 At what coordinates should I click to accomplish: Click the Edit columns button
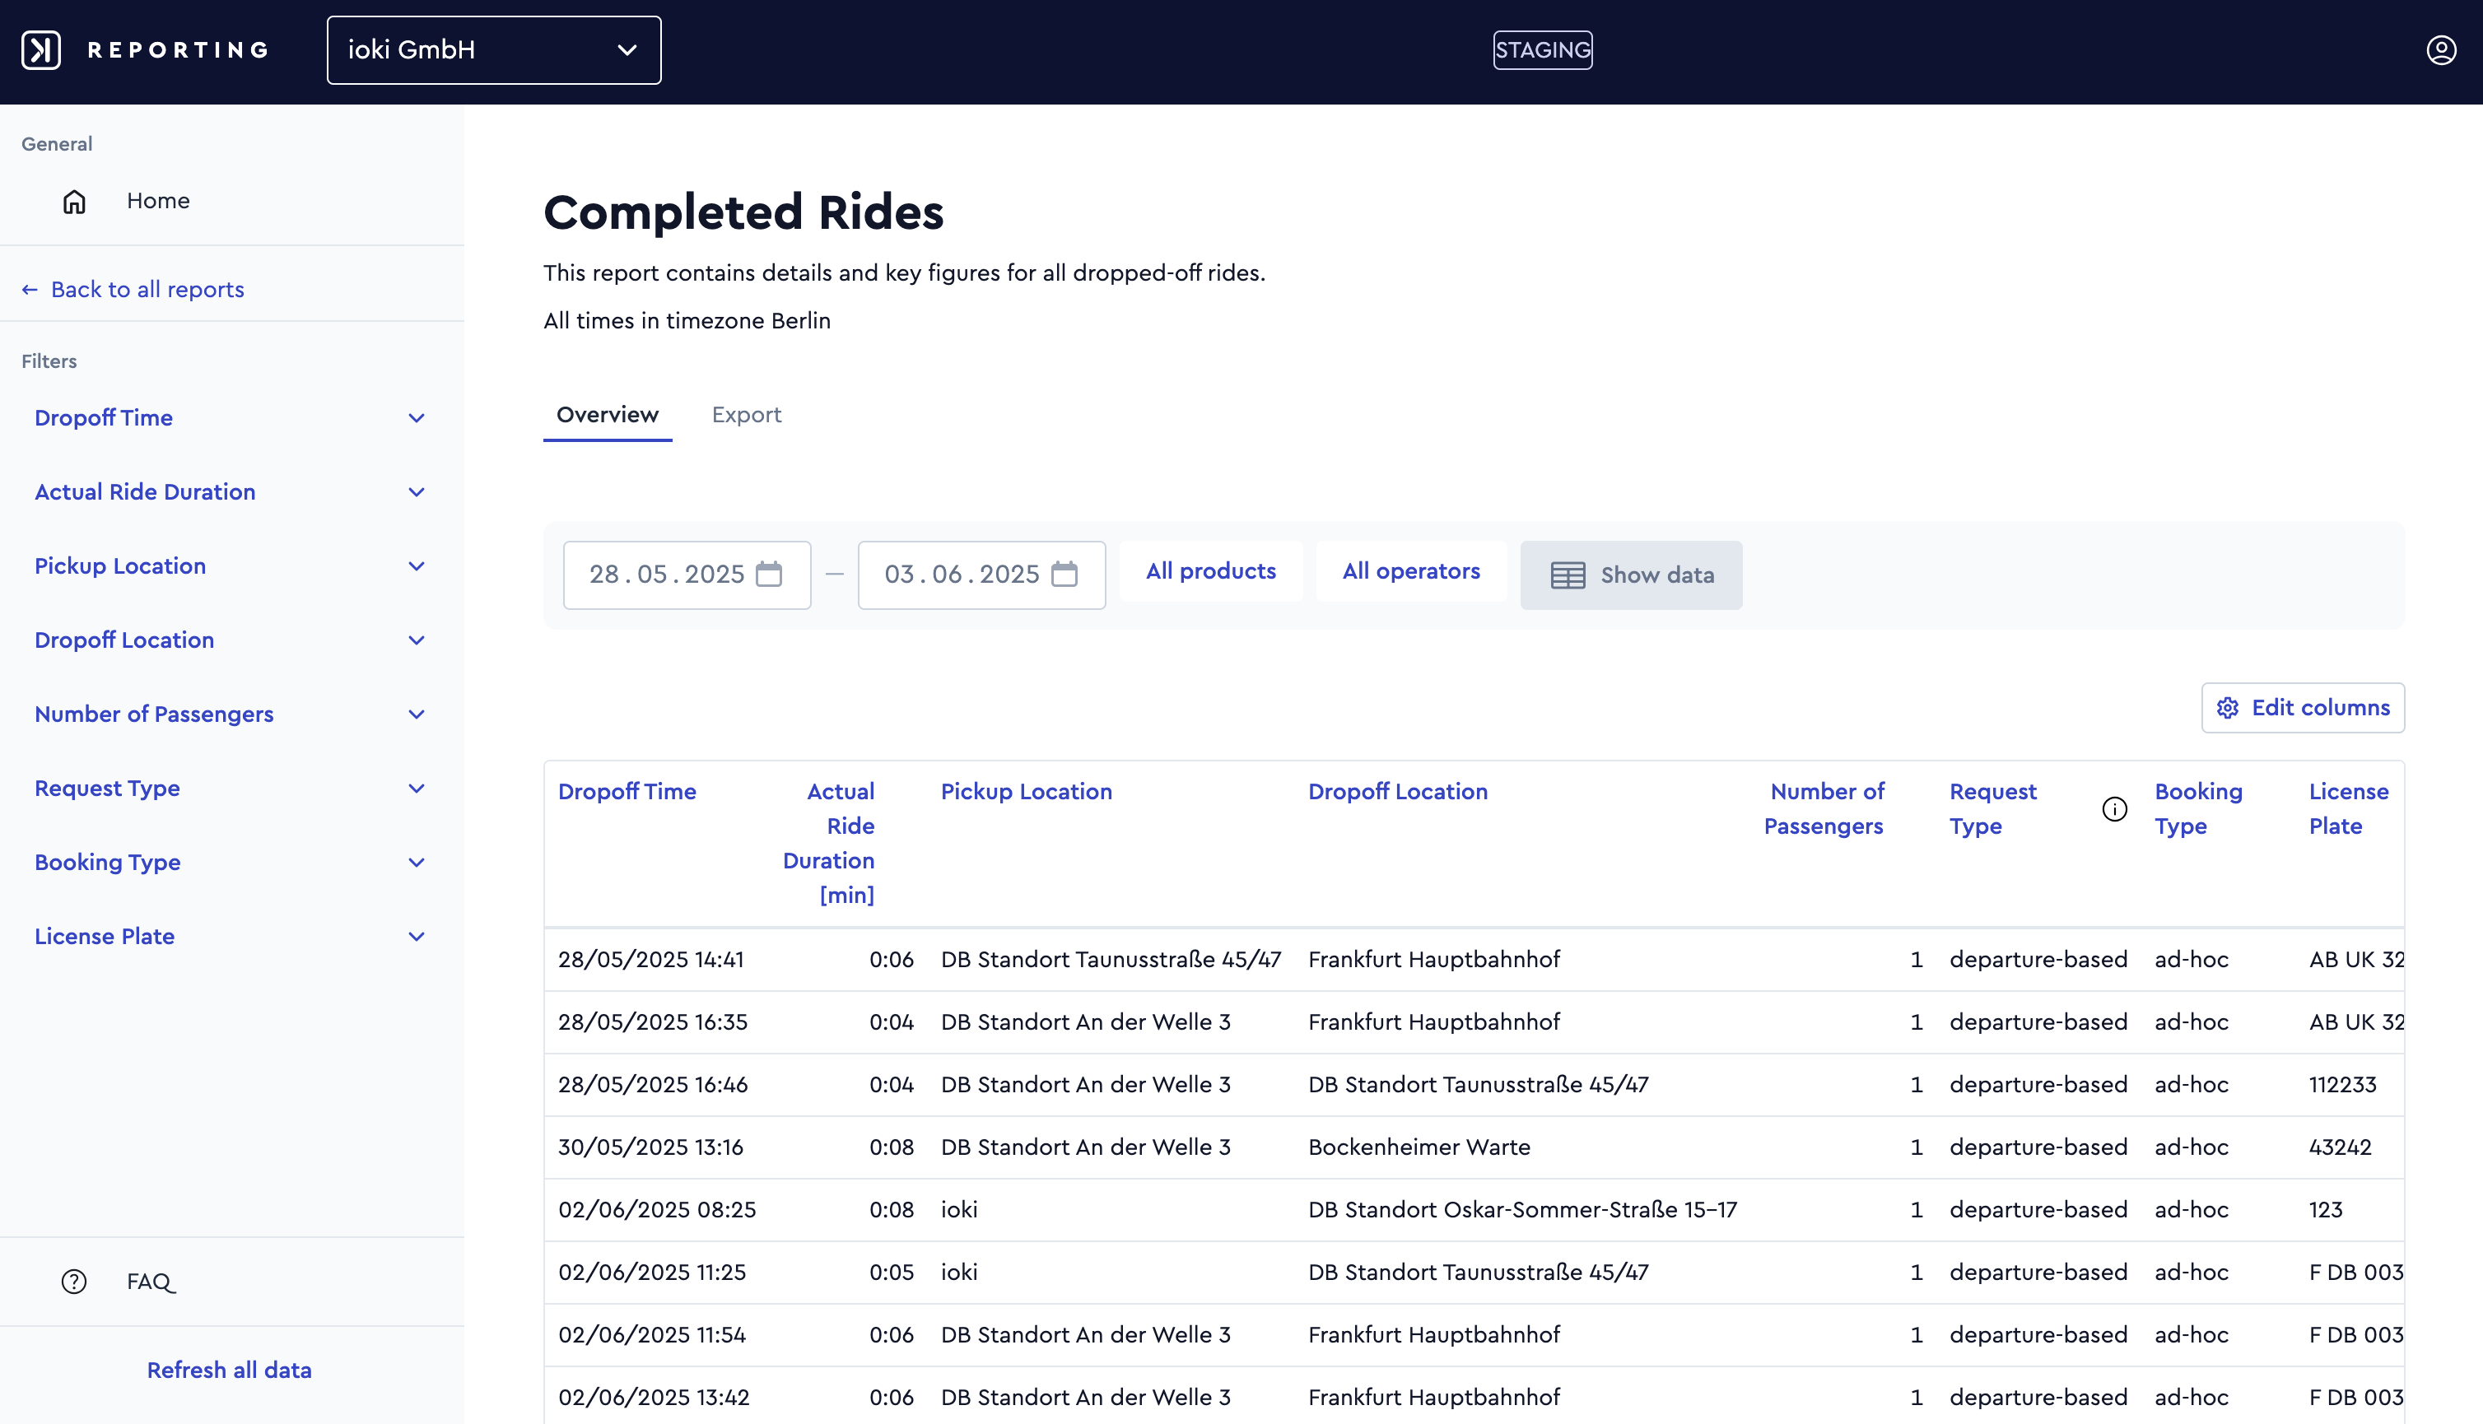[x=2303, y=707]
